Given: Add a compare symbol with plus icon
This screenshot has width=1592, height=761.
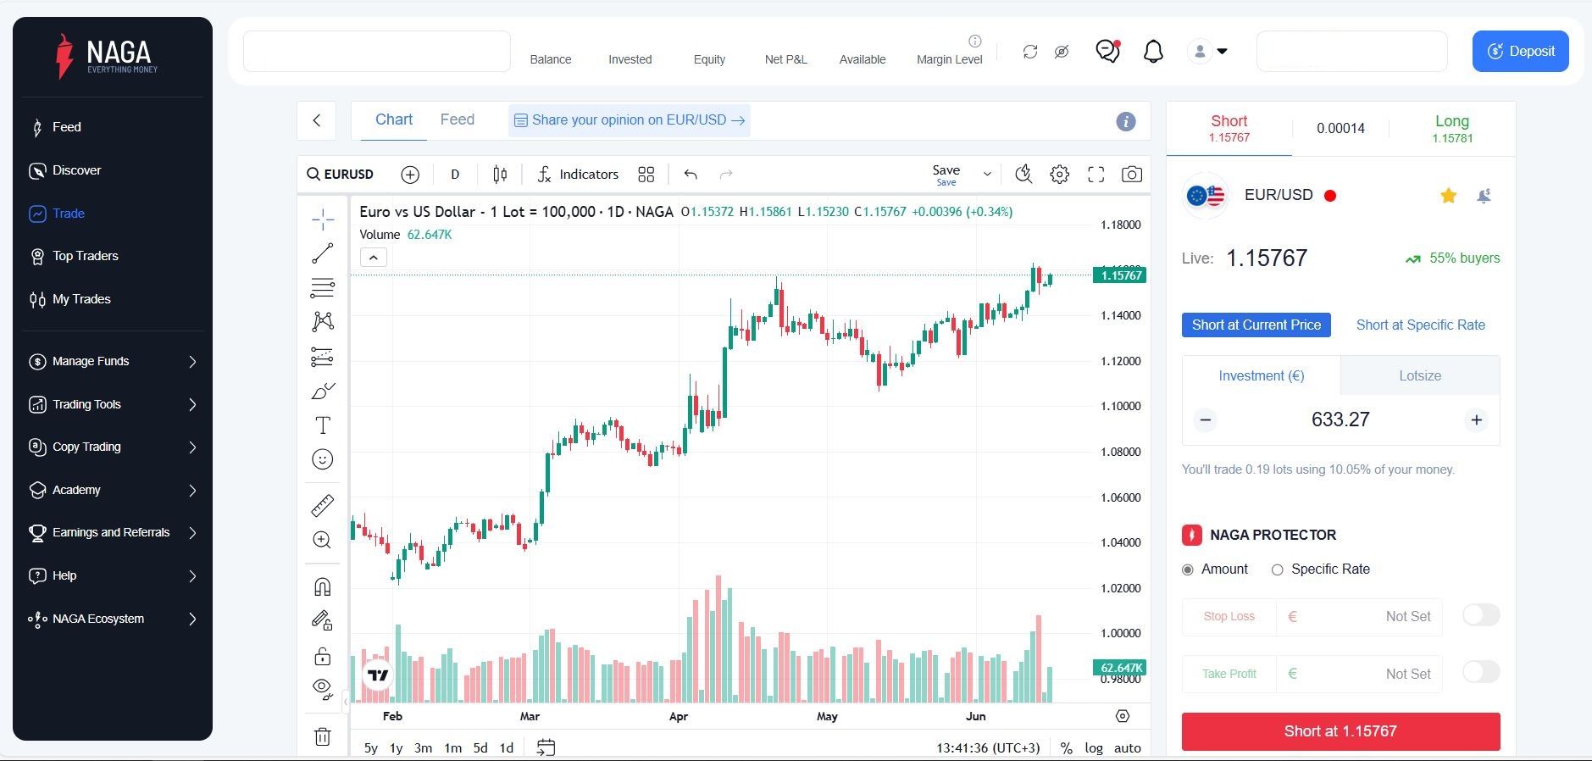Looking at the screenshot, I should (x=410, y=175).
